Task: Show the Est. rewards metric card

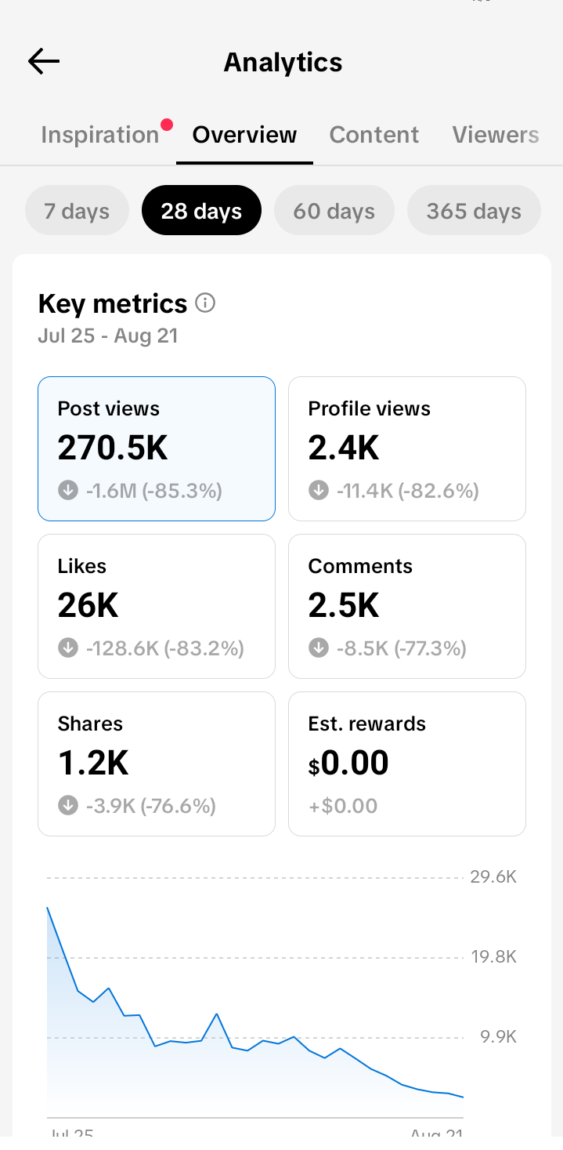Action: pyautogui.click(x=407, y=764)
